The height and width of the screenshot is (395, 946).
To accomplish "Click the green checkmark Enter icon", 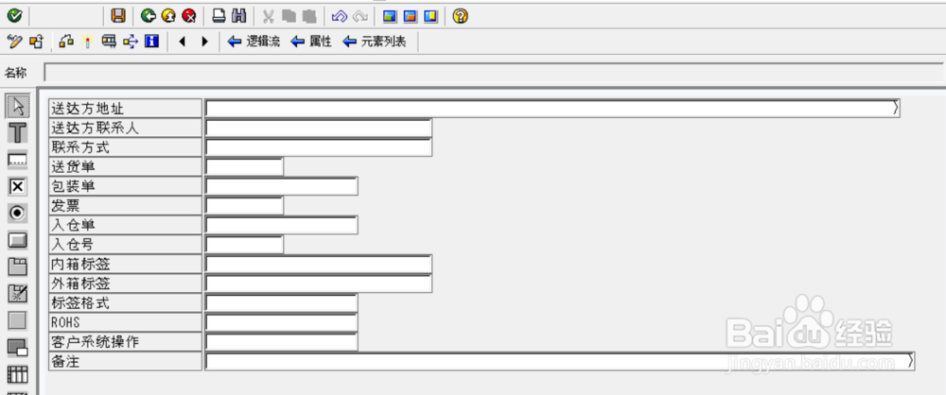I will click(x=14, y=16).
